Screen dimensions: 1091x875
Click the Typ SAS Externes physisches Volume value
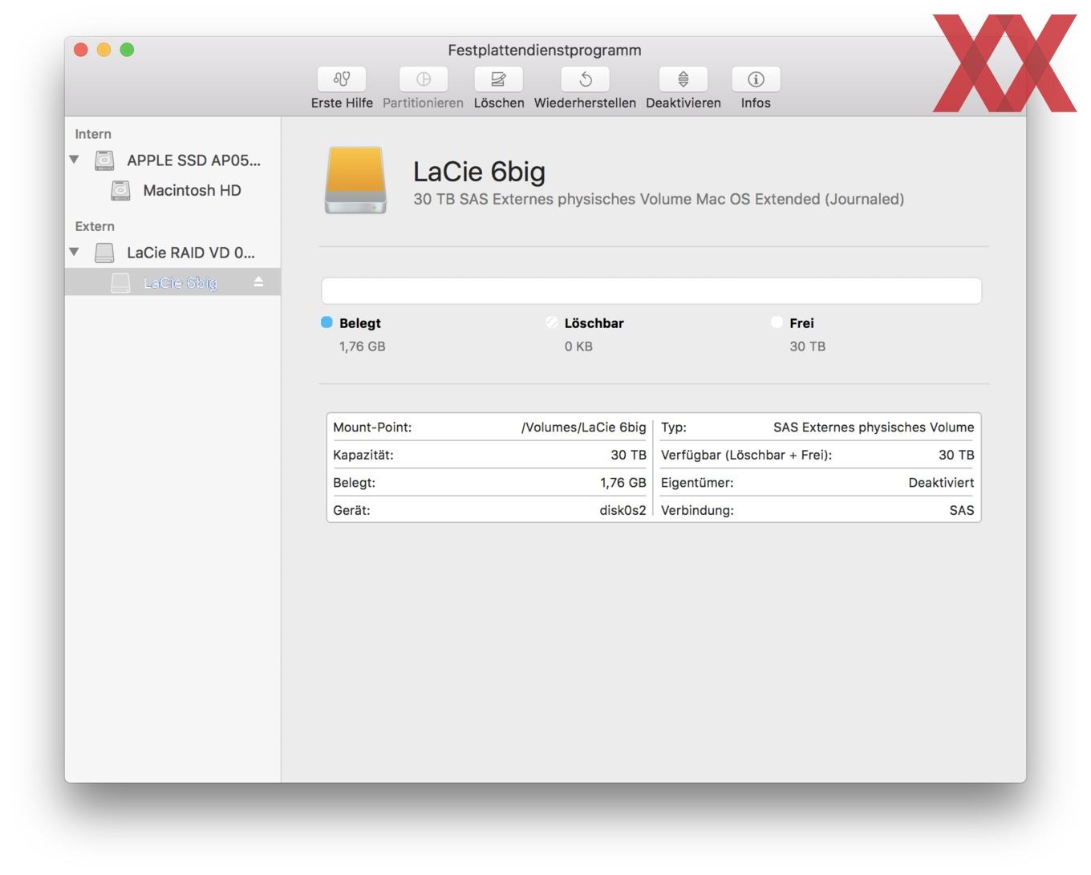click(x=874, y=427)
